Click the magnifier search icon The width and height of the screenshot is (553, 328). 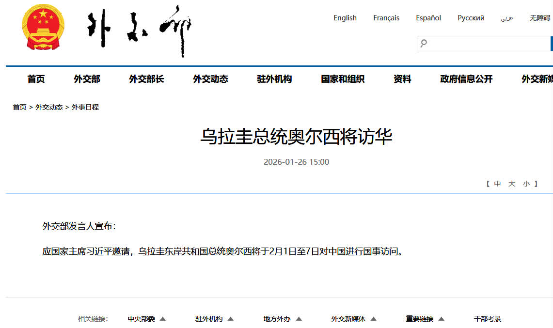pos(424,44)
